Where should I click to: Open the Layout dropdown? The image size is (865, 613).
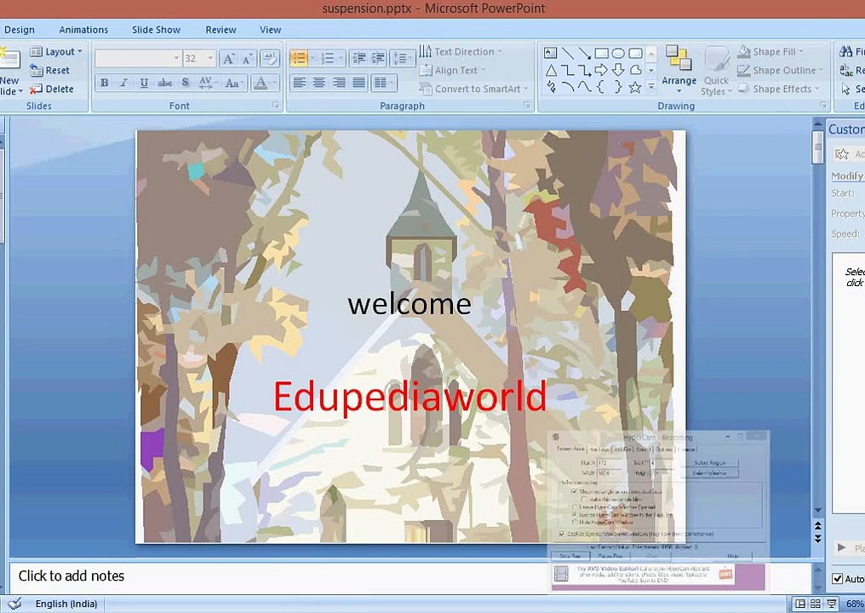point(56,51)
